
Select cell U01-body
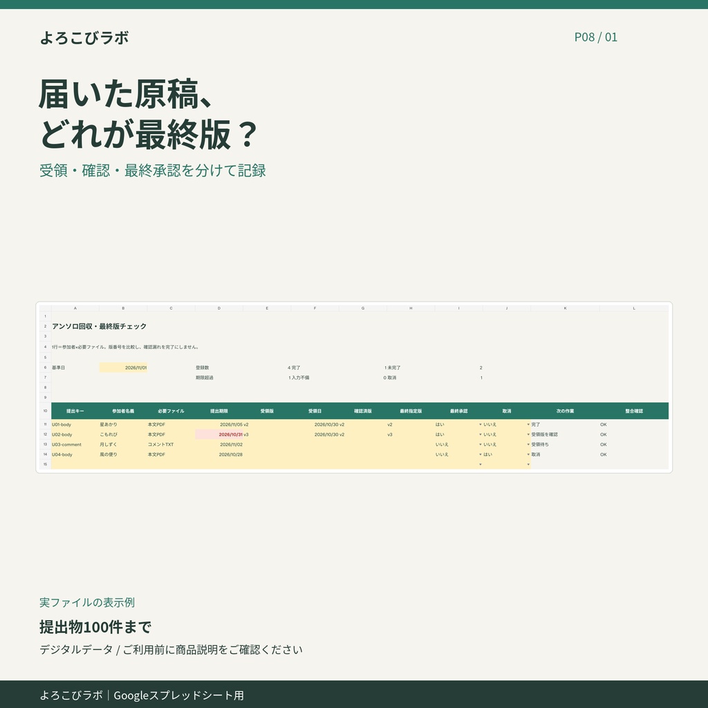coord(75,425)
